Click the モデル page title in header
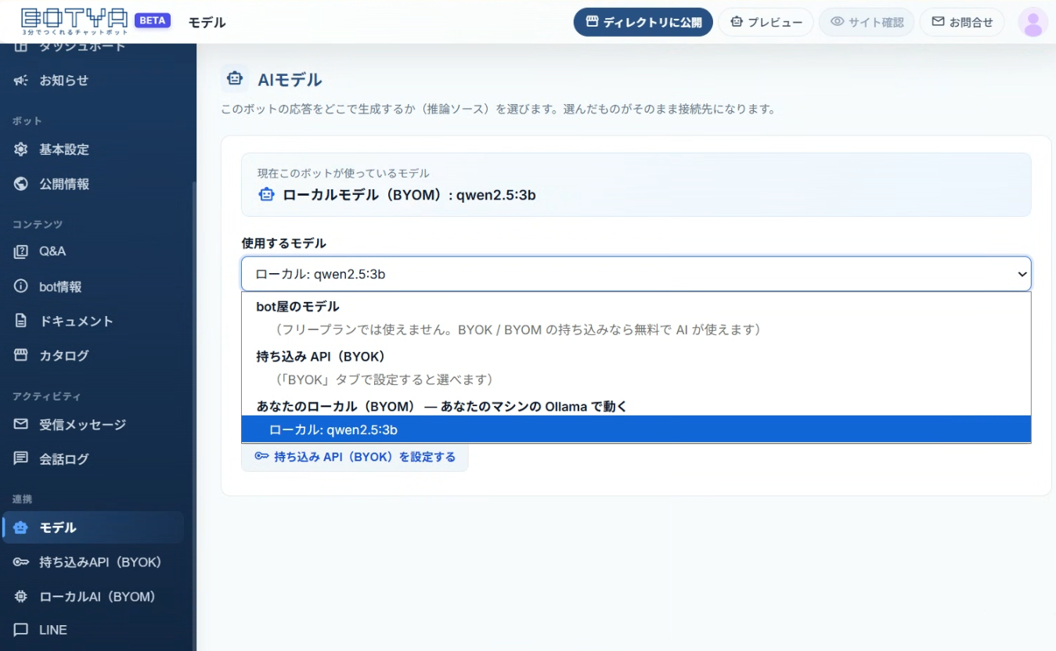1056x651 pixels. click(x=207, y=23)
